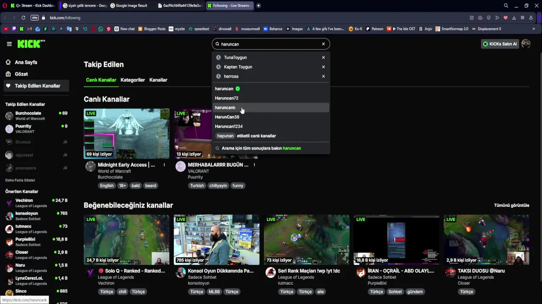542x304 pixels.
Task: Open the browser profile icon
Action: (x=531, y=18)
